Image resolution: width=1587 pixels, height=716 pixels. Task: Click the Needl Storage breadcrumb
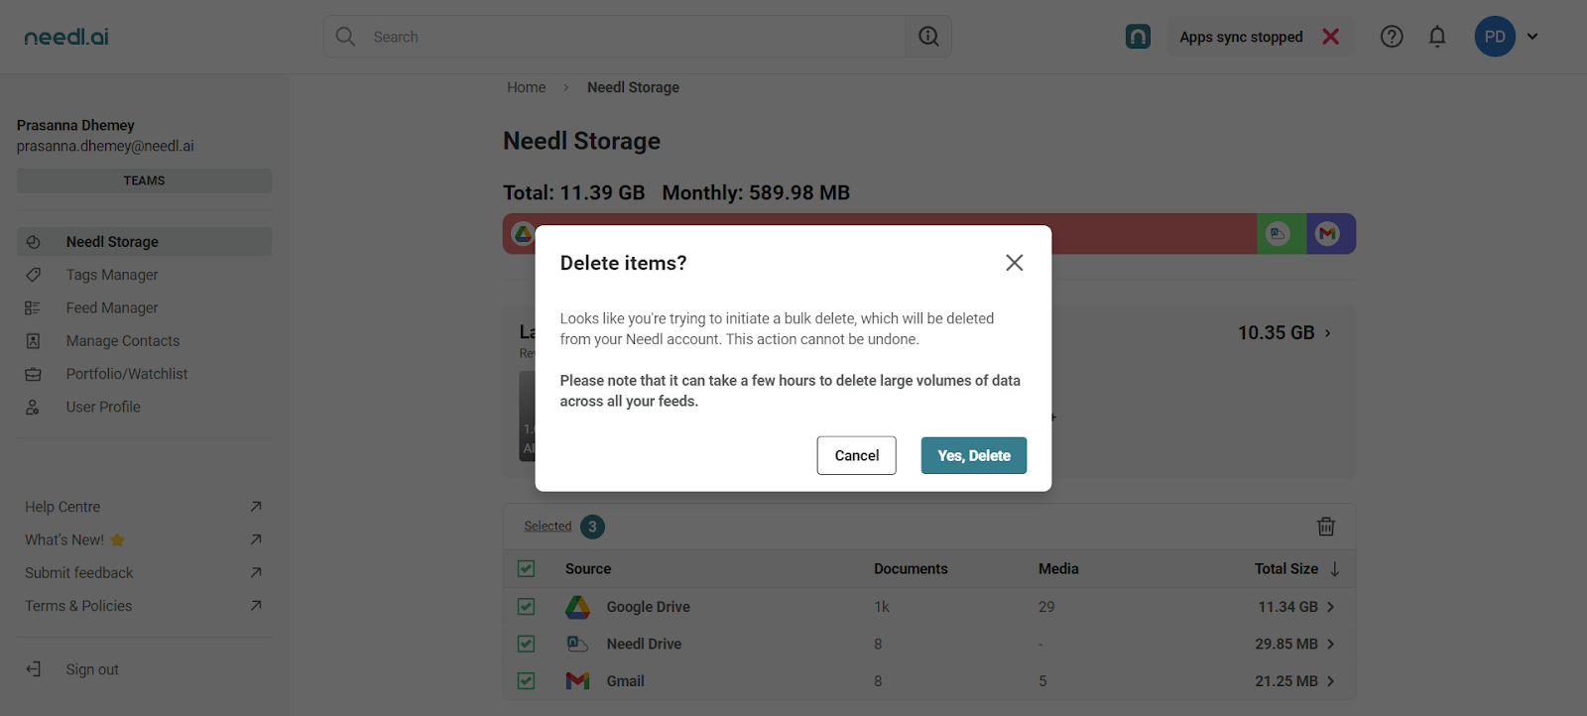coord(633,87)
